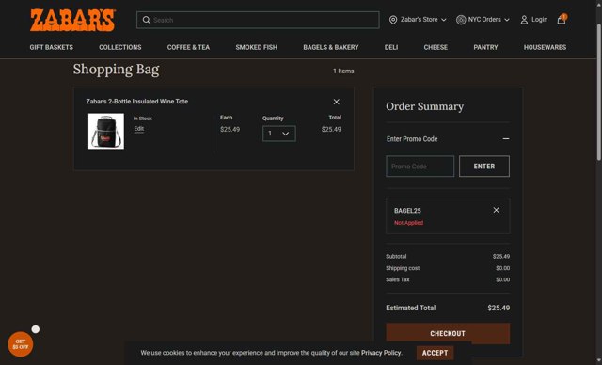Open Collections menu

(120, 47)
